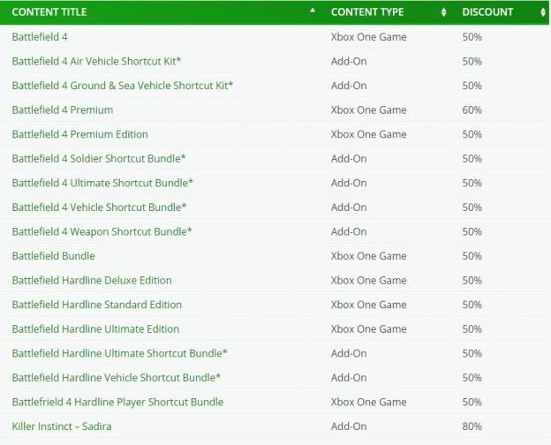Image resolution: width=551 pixels, height=445 pixels.
Task: Click Battlefield Hardline Vehicle Shortcut Bundle
Action: click(x=117, y=378)
